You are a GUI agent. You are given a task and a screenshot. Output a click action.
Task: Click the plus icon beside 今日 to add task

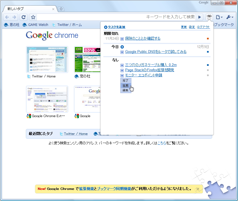(122, 47)
